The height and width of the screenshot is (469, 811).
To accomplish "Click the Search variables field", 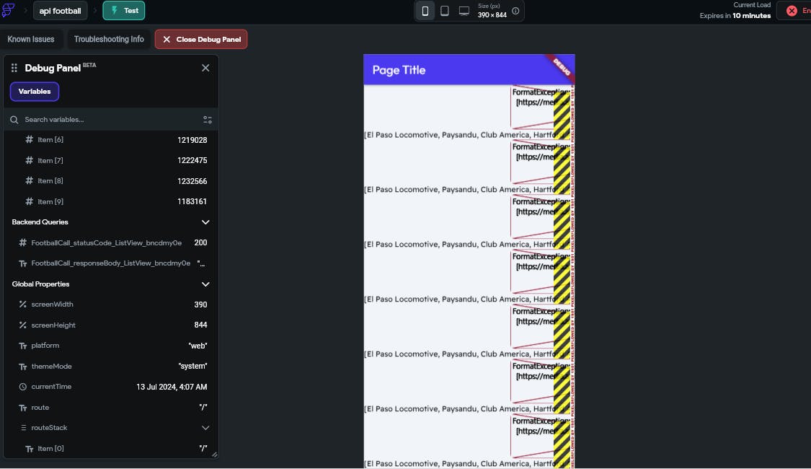I will click(x=111, y=120).
